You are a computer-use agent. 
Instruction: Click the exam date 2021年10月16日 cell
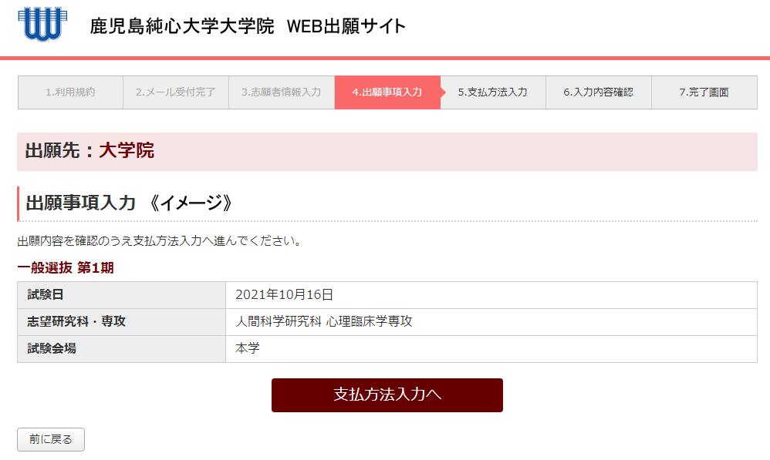(491, 295)
